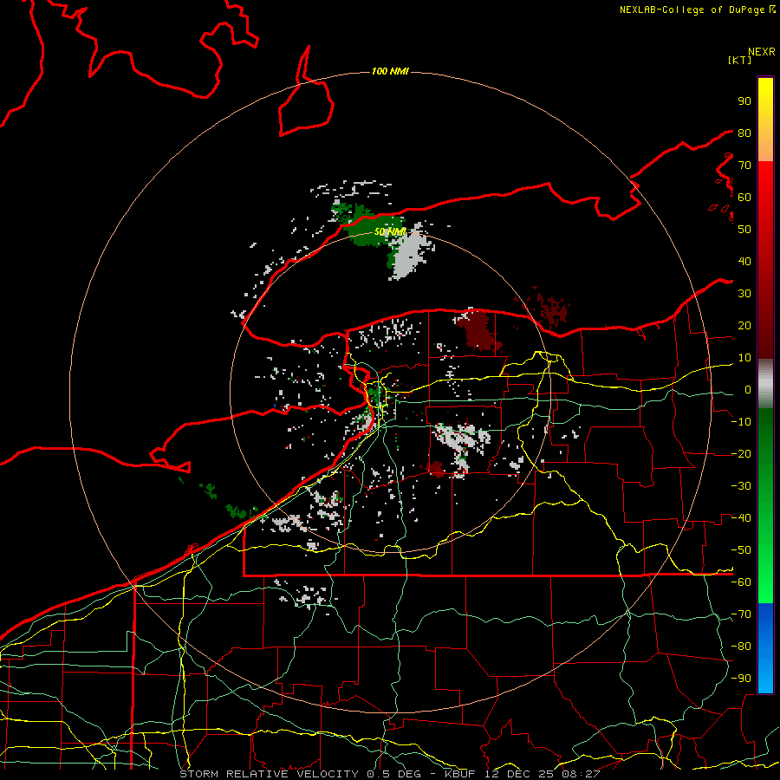Click the 60 value on the velocity scale
This screenshot has height=780, width=780.
tap(744, 198)
